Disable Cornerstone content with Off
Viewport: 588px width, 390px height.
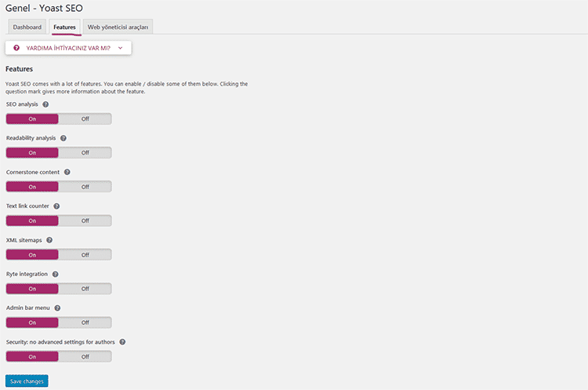[x=85, y=187]
